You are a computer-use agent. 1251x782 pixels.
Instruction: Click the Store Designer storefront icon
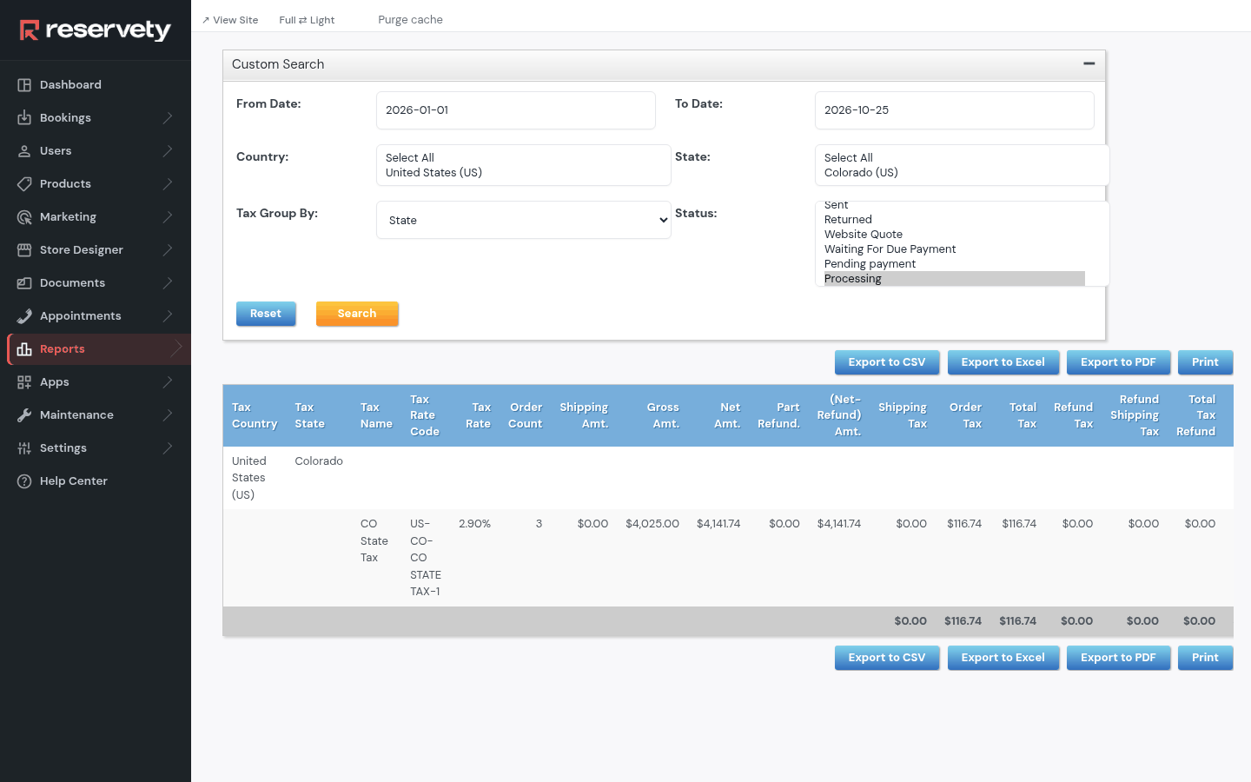click(24, 250)
